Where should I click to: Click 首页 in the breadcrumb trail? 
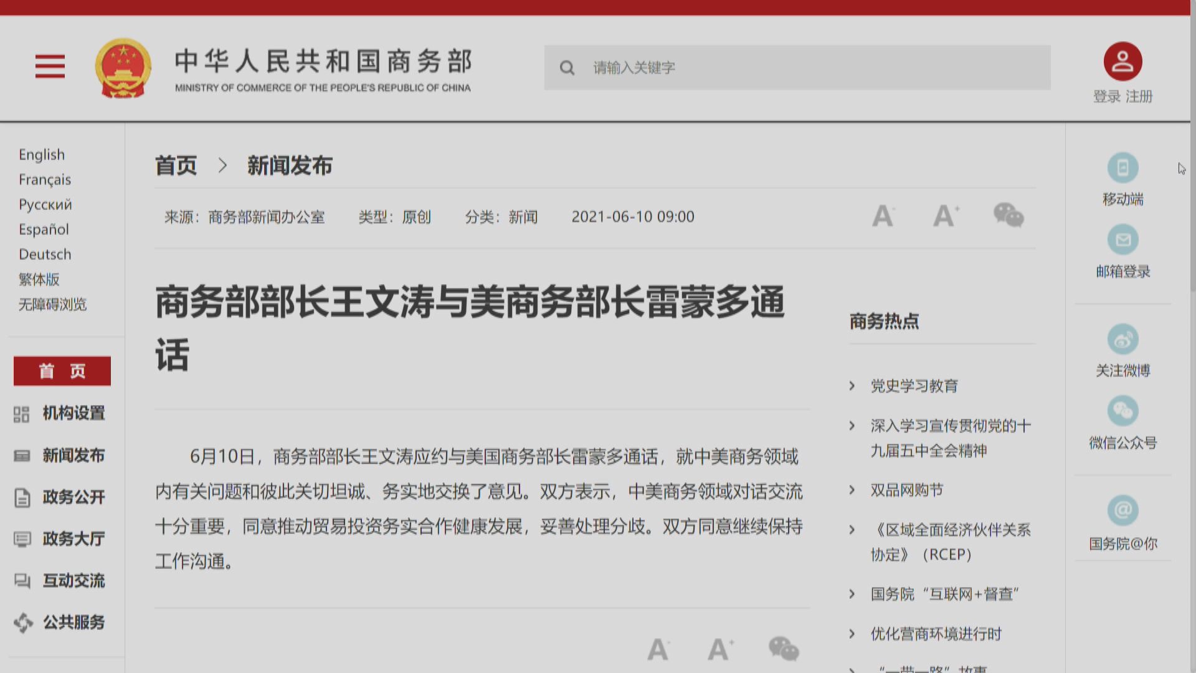[176, 165]
